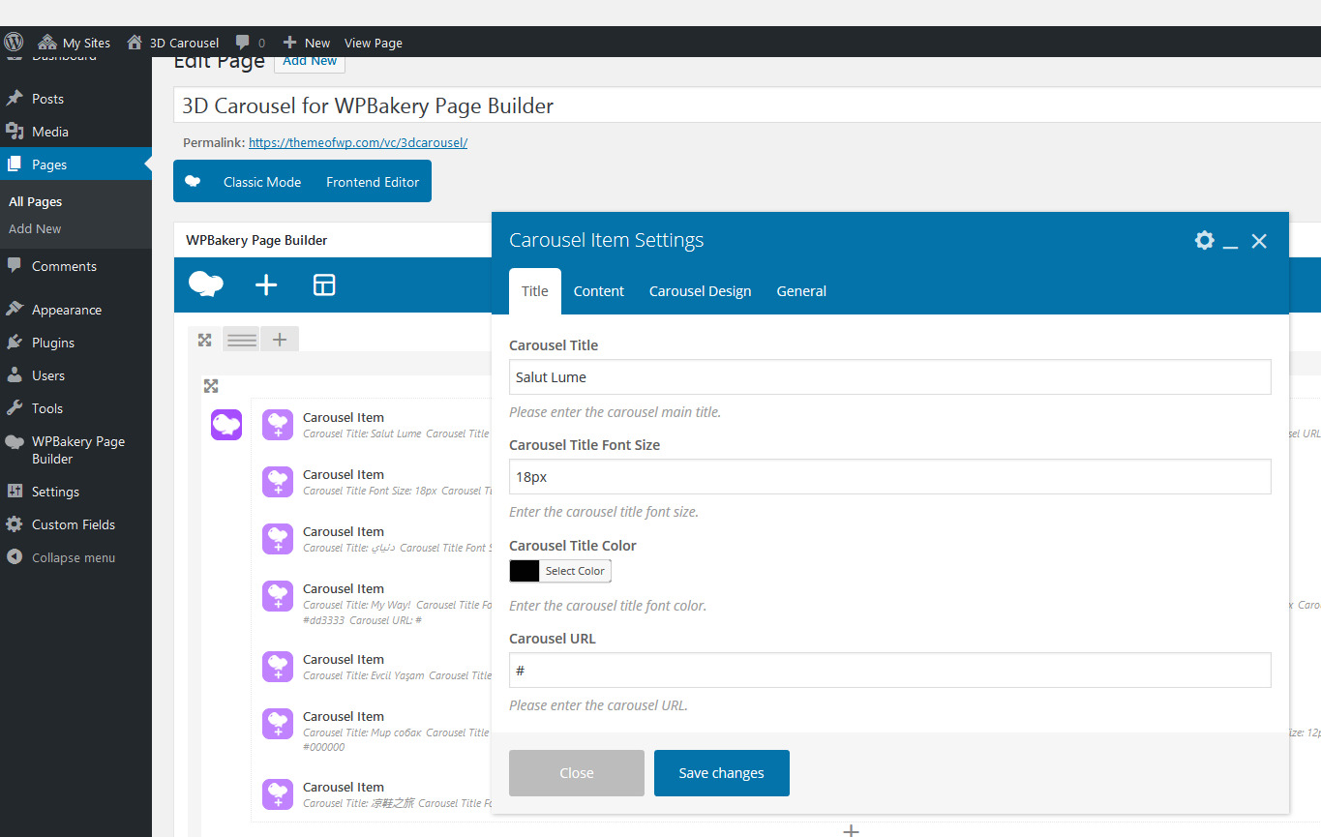Click the Carousel URL input field
This screenshot has height=837, width=1321.
(x=889, y=671)
